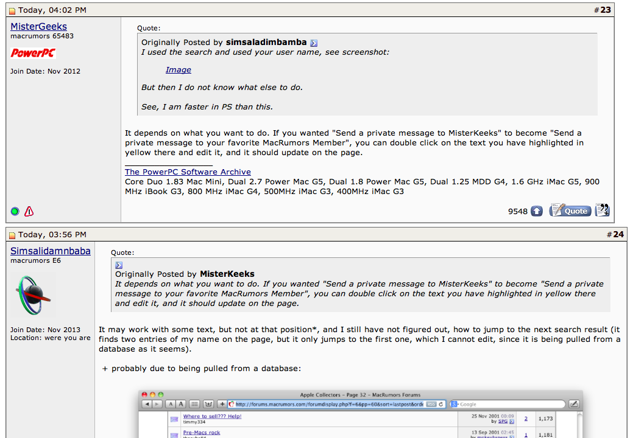Click the quoted author name "MisterKeeks"
The width and height of the screenshot is (633, 438).
[x=227, y=274]
